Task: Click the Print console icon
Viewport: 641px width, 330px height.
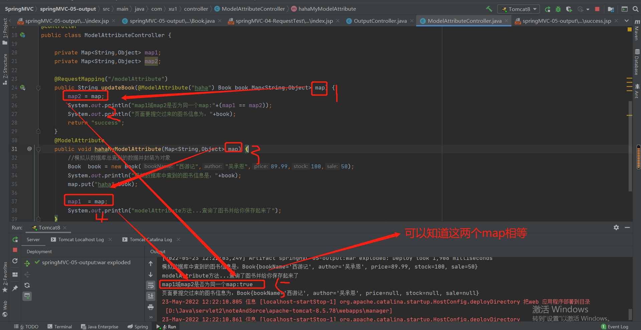Action: click(x=151, y=307)
